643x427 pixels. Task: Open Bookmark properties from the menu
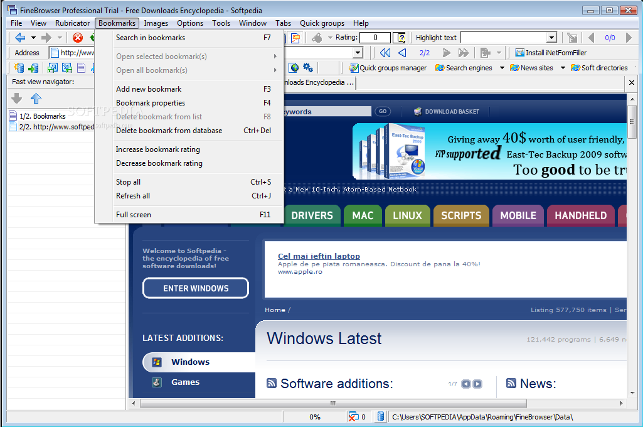pyautogui.click(x=189, y=103)
